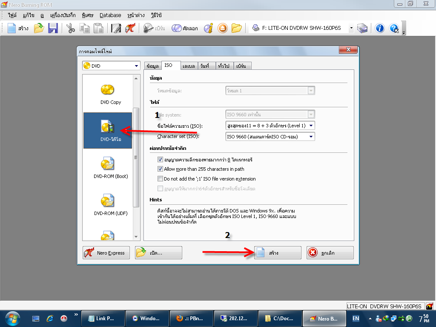Image resolution: width=436 pixels, height=327 pixels.
Task: Open the วิธีใช้ (Help) menu
Action: pyautogui.click(x=156, y=15)
